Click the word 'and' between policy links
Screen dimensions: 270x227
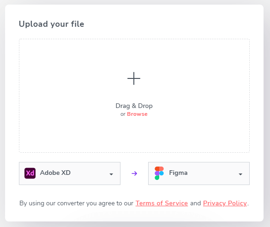coord(195,203)
